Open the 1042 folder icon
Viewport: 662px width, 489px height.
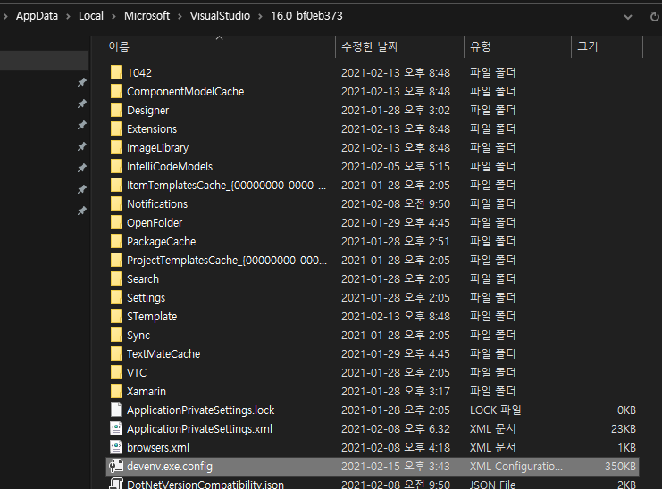[116, 72]
